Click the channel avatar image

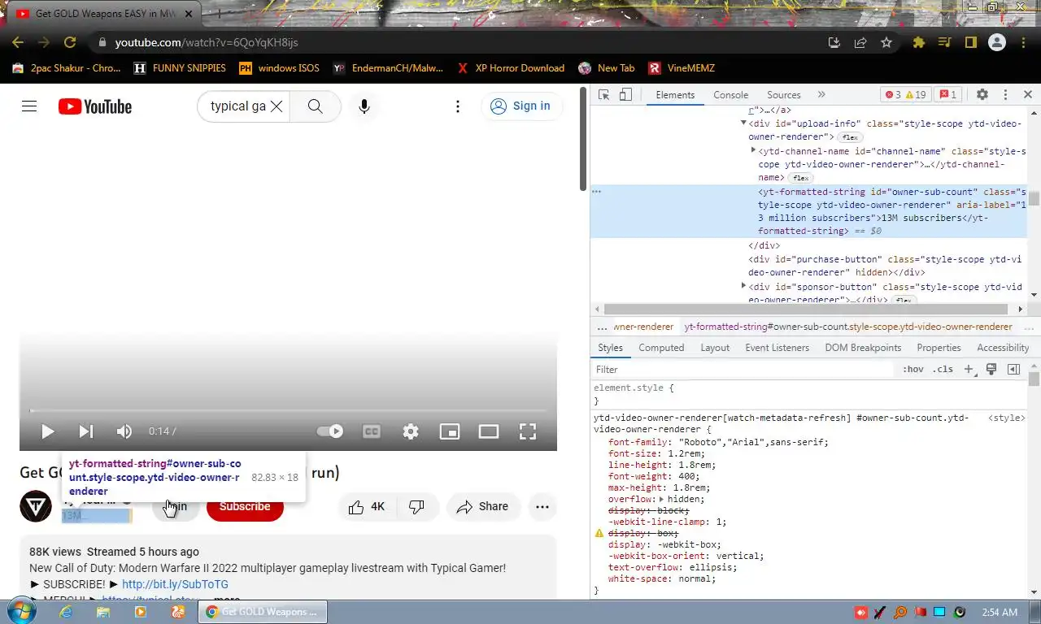point(36,506)
